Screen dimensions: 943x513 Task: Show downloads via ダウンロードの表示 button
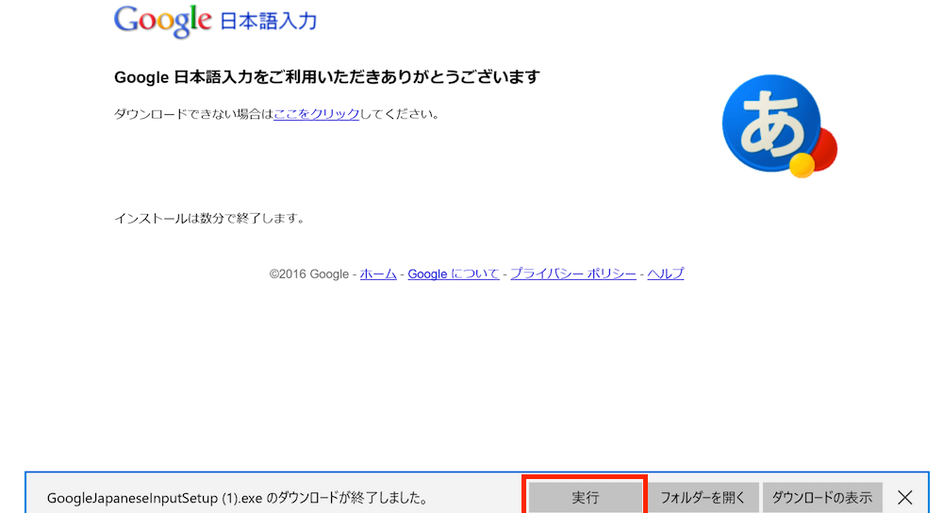[x=822, y=497]
